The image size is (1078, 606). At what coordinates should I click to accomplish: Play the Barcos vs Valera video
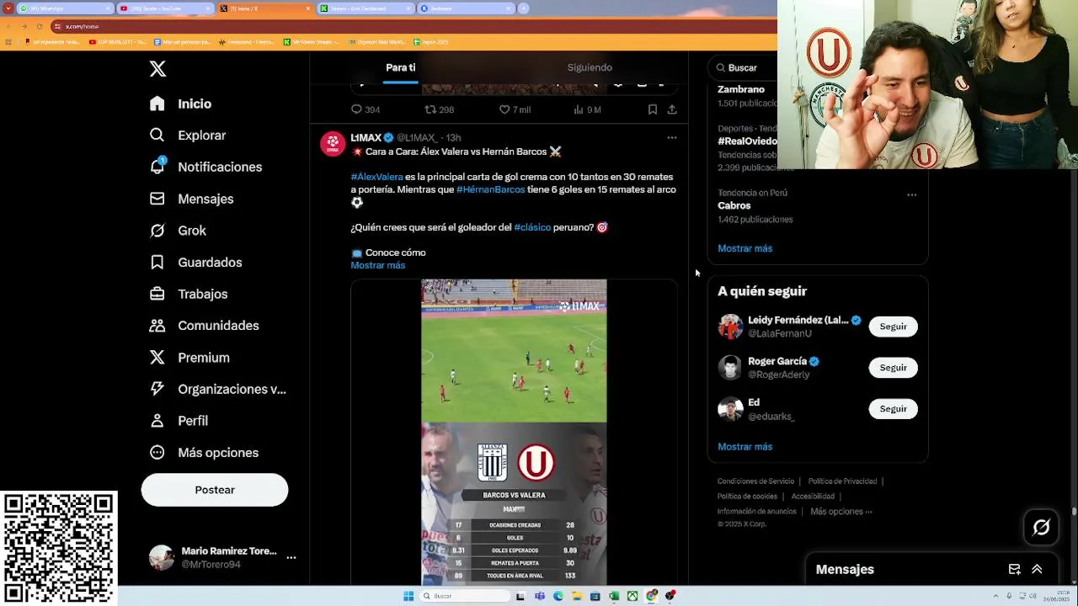[x=514, y=432]
